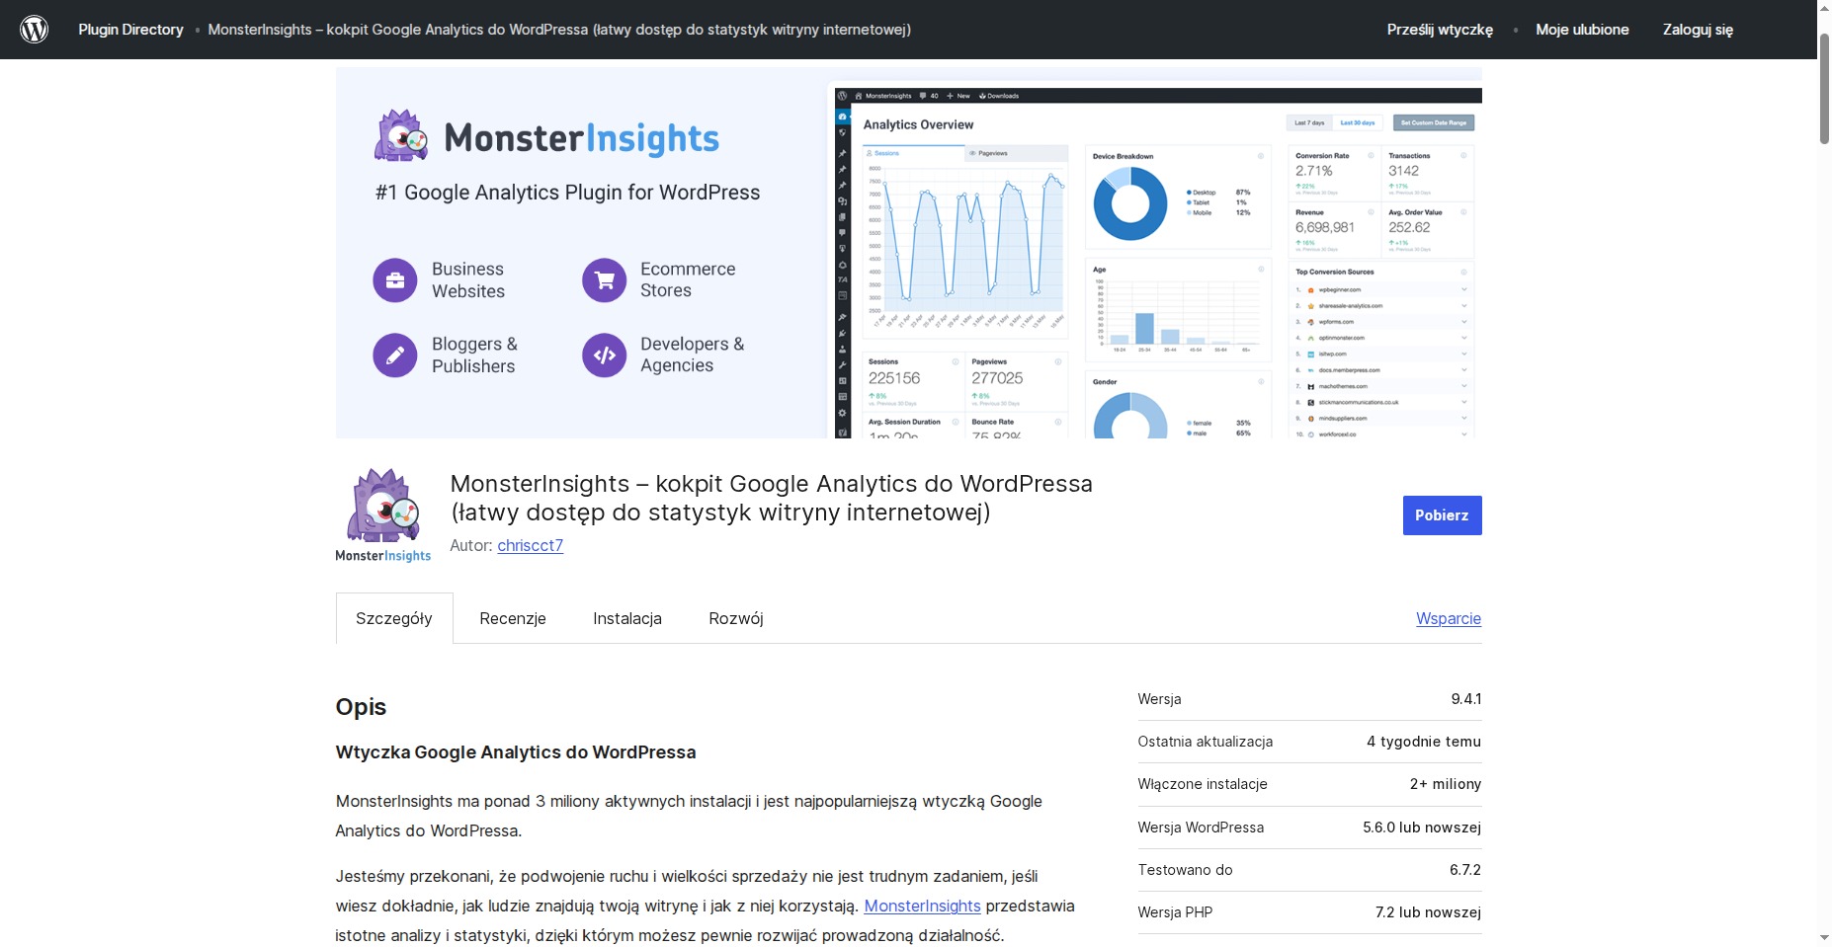Click the pencil icon for Bloggers & Publishers
Image resolution: width=1832 pixels, height=947 pixels.
click(395, 355)
